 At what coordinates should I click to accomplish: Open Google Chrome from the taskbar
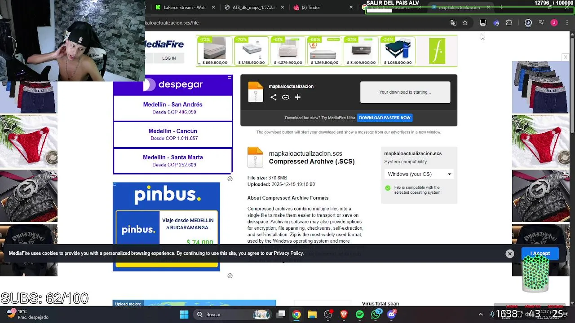(296, 314)
